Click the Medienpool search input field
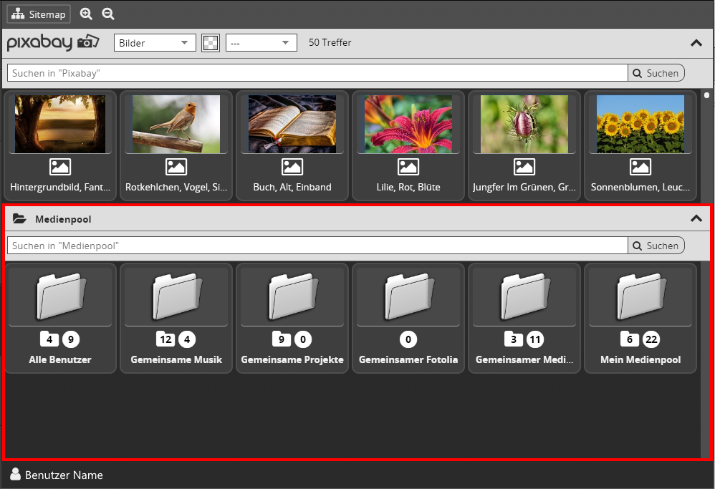 pyautogui.click(x=317, y=246)
